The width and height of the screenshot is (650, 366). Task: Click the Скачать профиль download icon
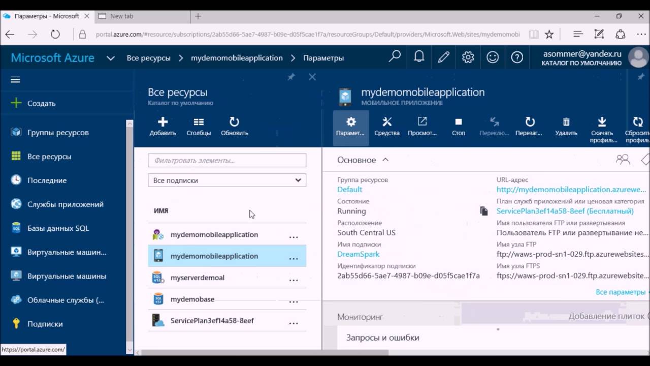point(602,122)
